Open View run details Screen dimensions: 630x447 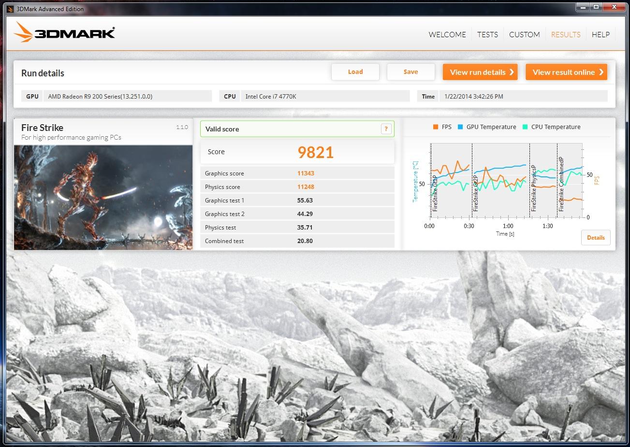click(x=480, y=72)
